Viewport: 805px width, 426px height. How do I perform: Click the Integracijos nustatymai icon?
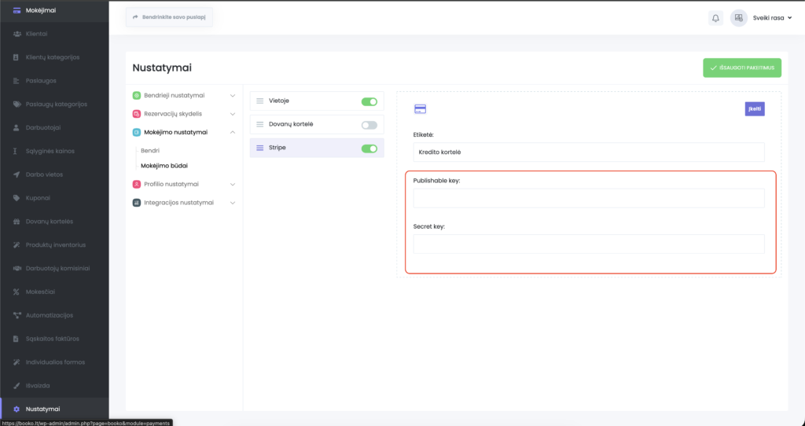137,203
